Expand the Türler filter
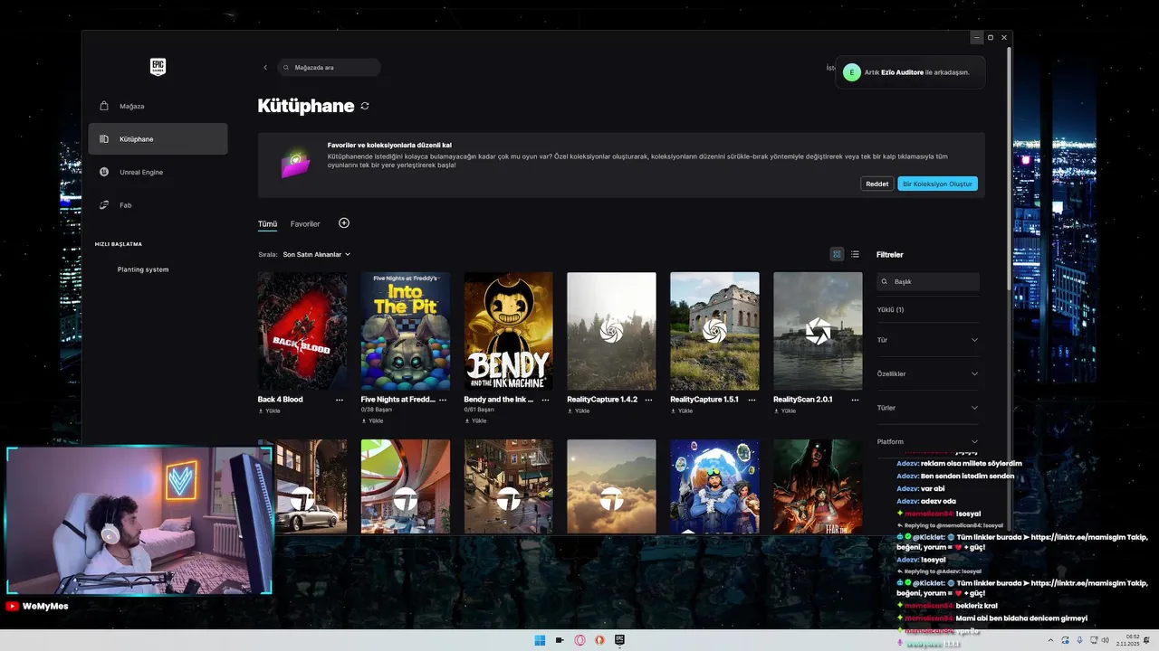The height and width of the screenshot is (651, 1159). pos(928,408)
